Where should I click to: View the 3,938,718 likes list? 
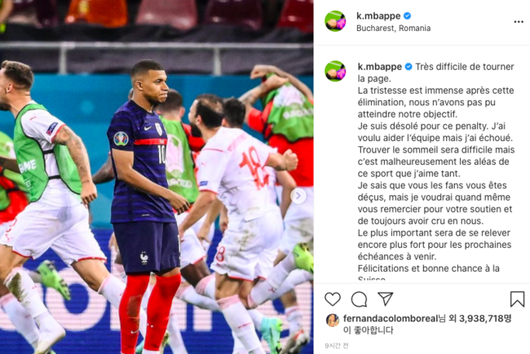coord(484,318)
